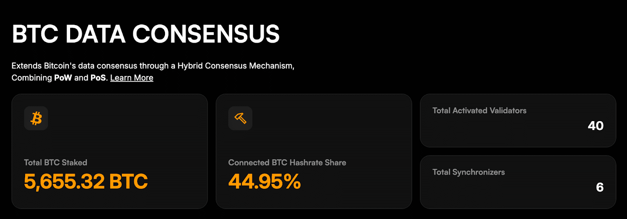
Task: Click the 44.95% hashrate share value
Action: tap(265, 181)
